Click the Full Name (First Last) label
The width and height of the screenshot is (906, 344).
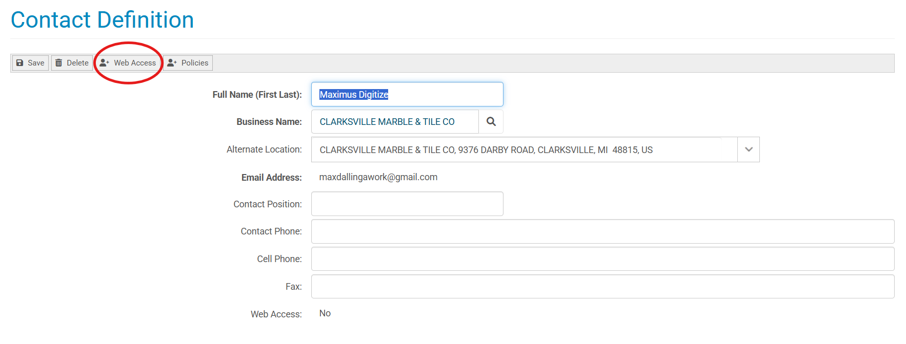pos(257,95)
